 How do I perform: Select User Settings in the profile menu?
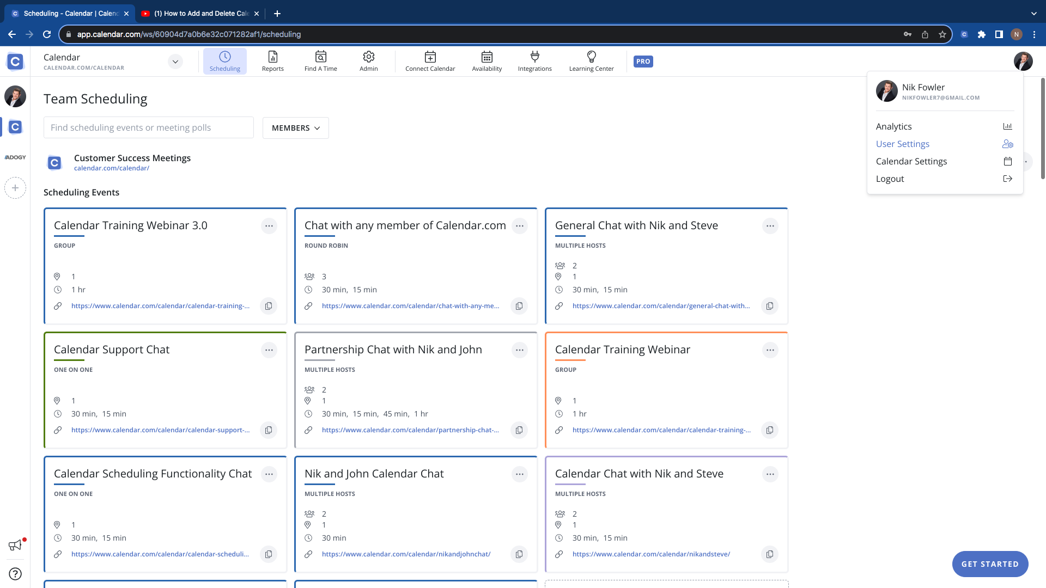944,144
